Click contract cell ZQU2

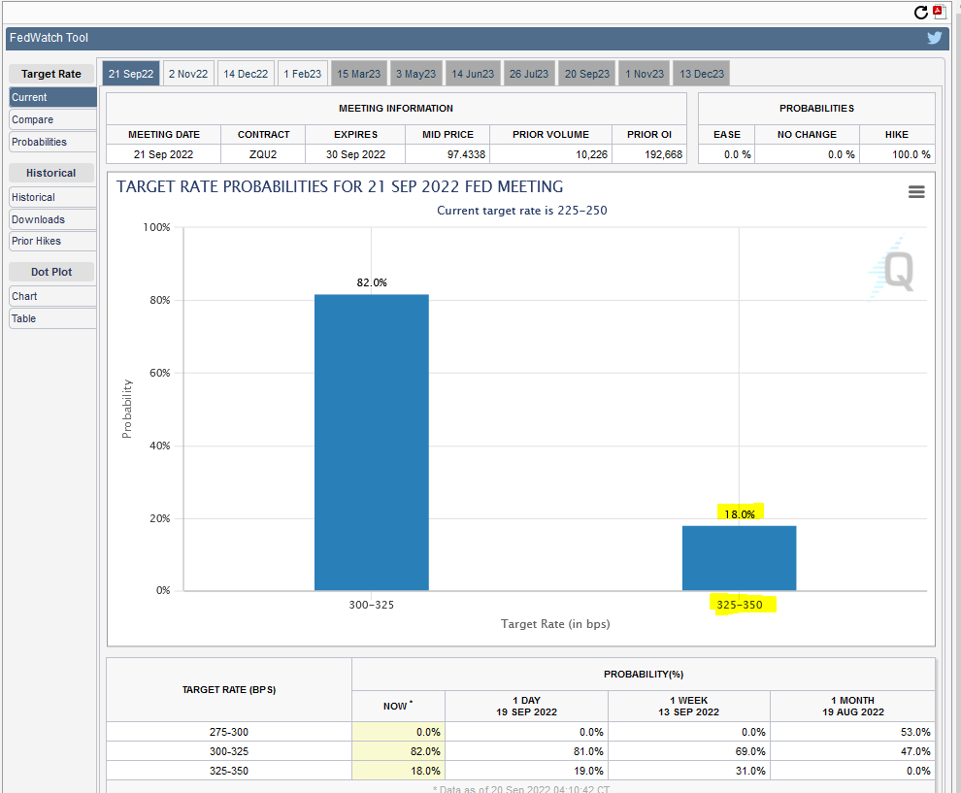(x=263, y=154)
